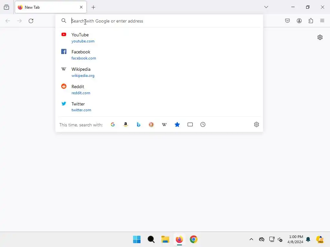Open a new tab with the plus button

[x=93, y=7]
